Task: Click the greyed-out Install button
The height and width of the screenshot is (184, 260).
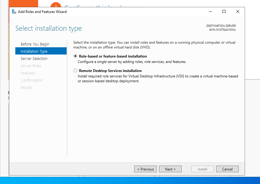Action: [202, 169]
